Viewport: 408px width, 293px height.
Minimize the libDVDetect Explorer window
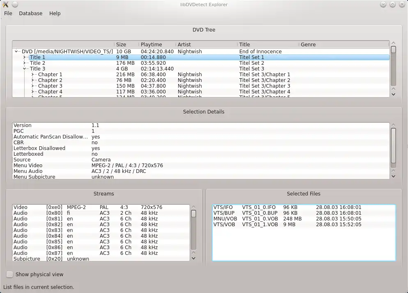pos(383,5)
